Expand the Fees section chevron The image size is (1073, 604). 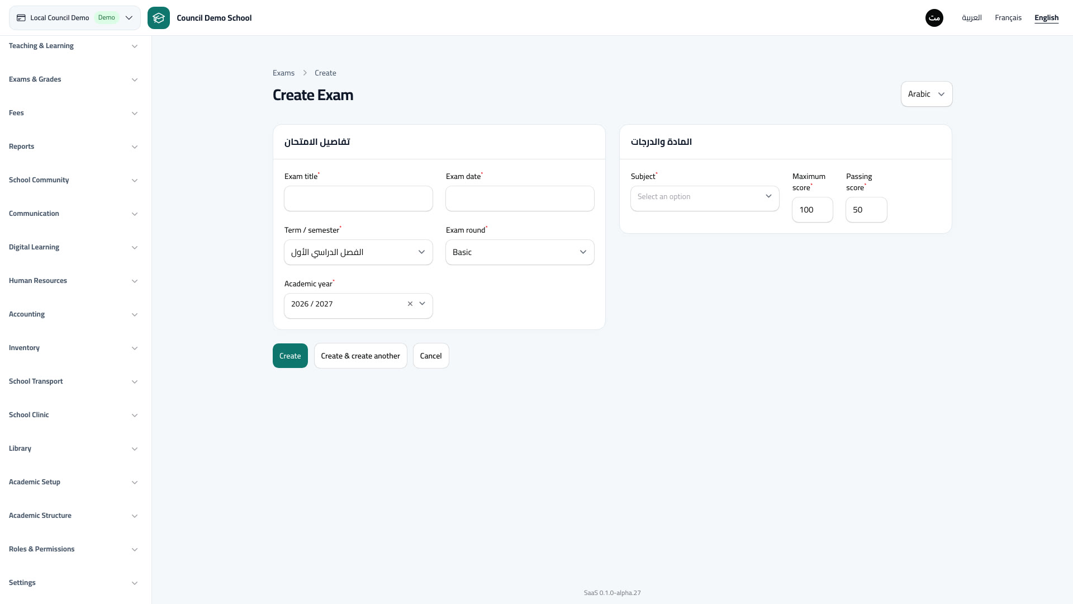tap(135, 114)
